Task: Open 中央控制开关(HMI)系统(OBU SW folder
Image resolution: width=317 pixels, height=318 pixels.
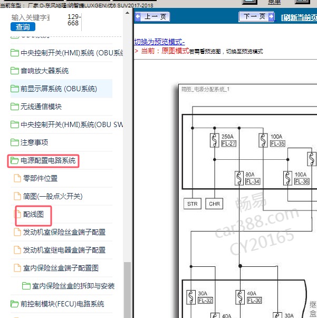Action: (66, 124)
